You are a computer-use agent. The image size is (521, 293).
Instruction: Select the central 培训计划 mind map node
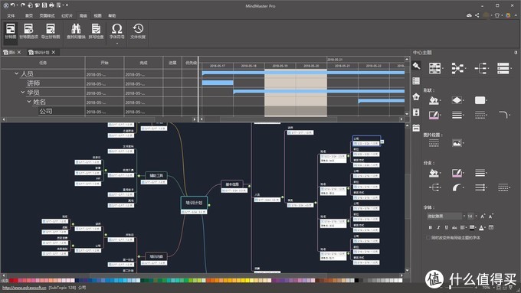[194, 203]
